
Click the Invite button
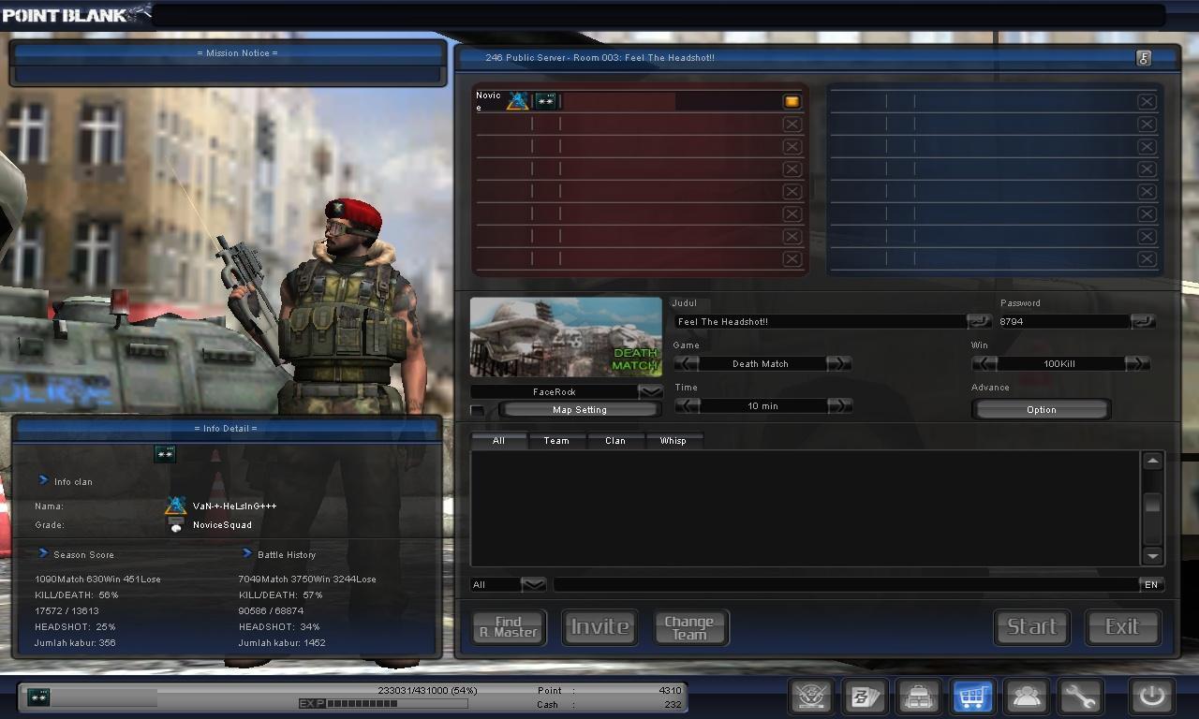(x=599, y=627)
